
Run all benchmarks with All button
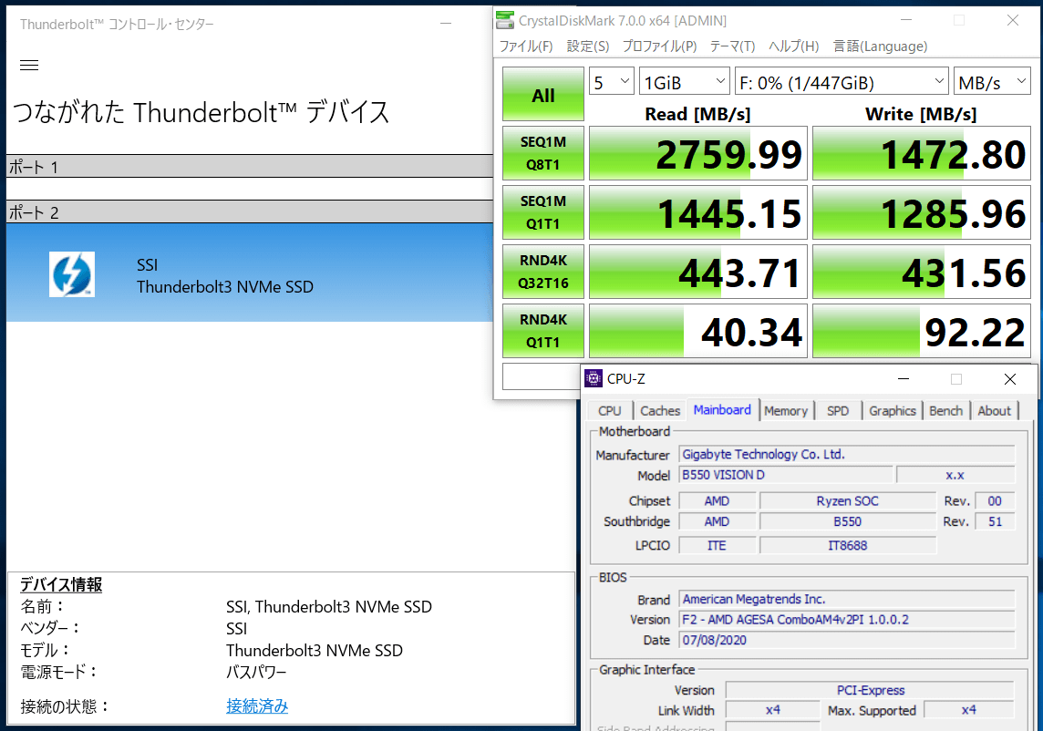[x=543, y=95]
